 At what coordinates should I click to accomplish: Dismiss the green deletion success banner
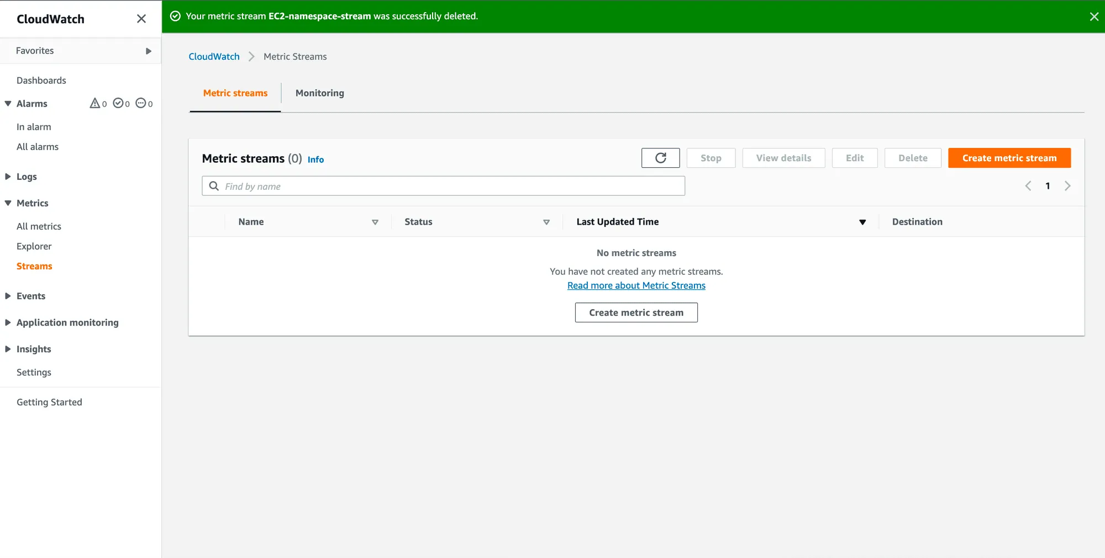[1094, 16]
